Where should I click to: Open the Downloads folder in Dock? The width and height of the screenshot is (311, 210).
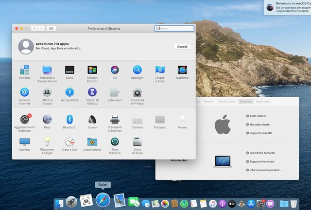coord(284,204)
